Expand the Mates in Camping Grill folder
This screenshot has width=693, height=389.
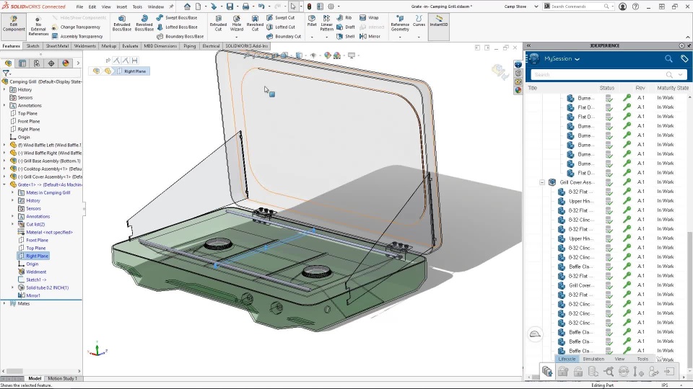click(12, 193)
